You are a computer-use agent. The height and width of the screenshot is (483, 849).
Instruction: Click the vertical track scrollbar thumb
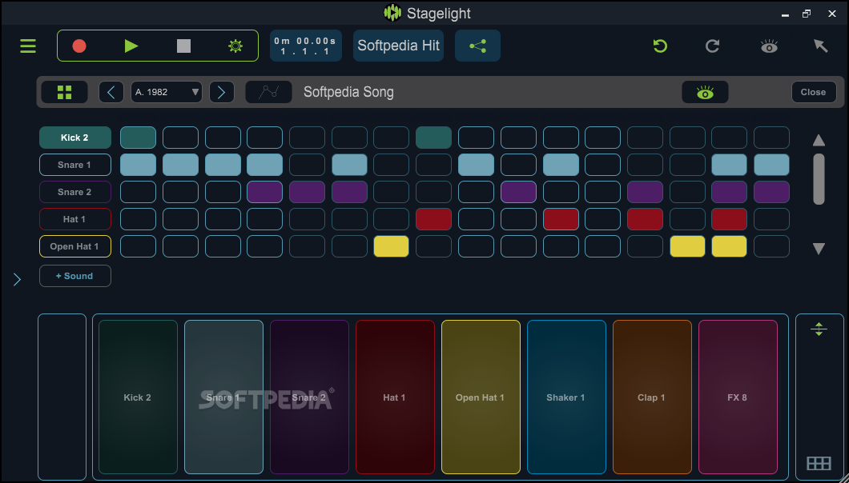(819, 179)
